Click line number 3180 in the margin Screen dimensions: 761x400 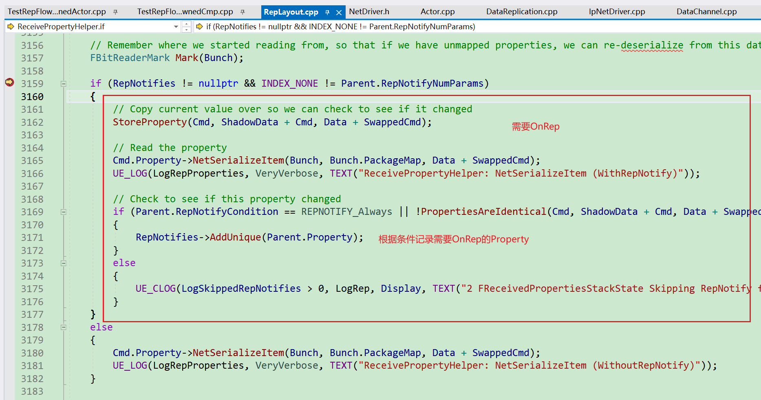[x=32, y=353]
